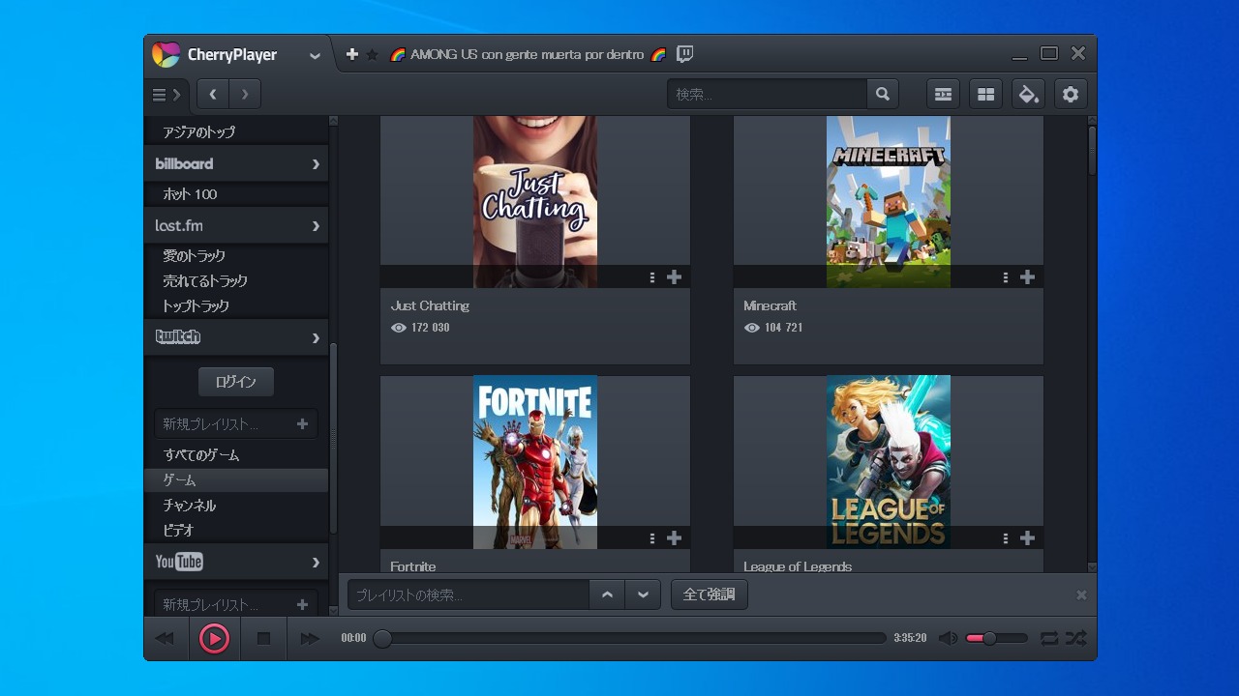Click the playback seek bar
The height and width of the screenshot is (696, 1239).
tap(629, 639)
